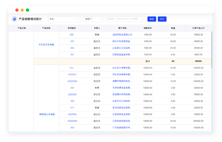Click the 产品名称 column header
The height and width of the screenshot is (142, 222).
[46, 28]
